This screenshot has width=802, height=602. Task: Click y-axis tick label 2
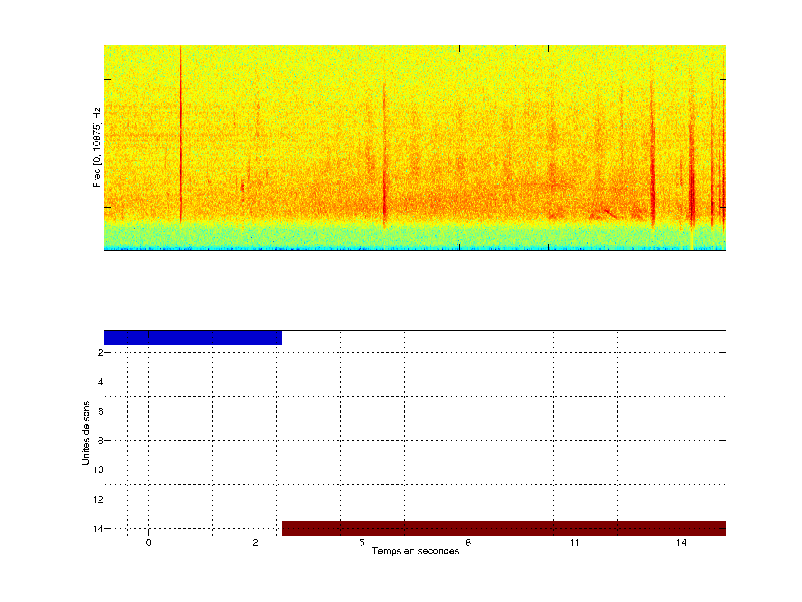[x=101, y=353]
